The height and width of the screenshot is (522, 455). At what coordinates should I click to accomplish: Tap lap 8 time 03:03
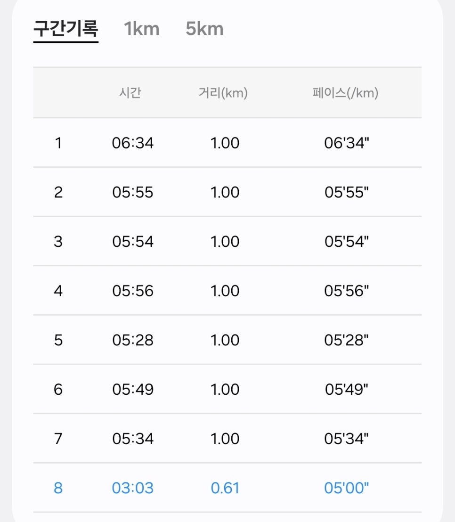tap(132, 488)
